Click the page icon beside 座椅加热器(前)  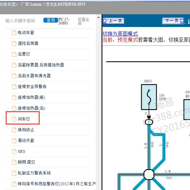pos(14,98)
